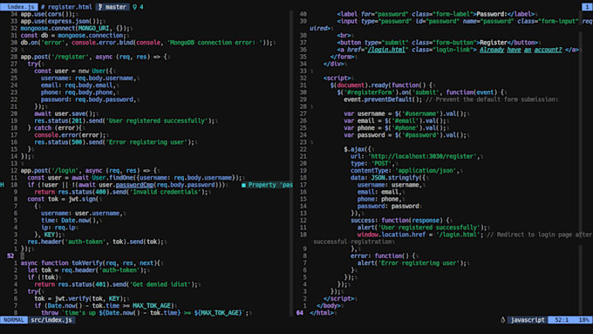Click the type: 'POST' line
The height and width of the screenshot is (334, 593).
tap(372, 163)
